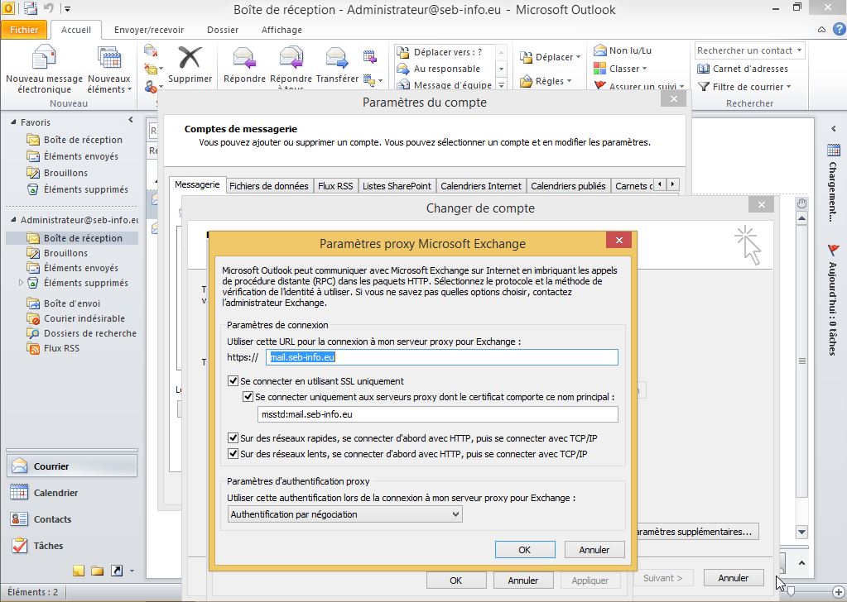Minimize the navigation pane with chevron
The height and width of the screenshot is (602, 847).
tap(131, 120)
